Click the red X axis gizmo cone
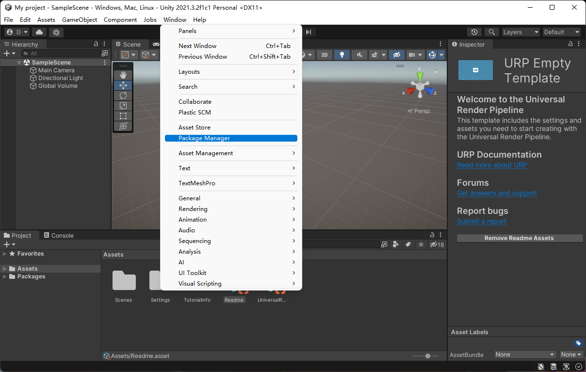This screenshot has width=586, height=372. (410, 91)
